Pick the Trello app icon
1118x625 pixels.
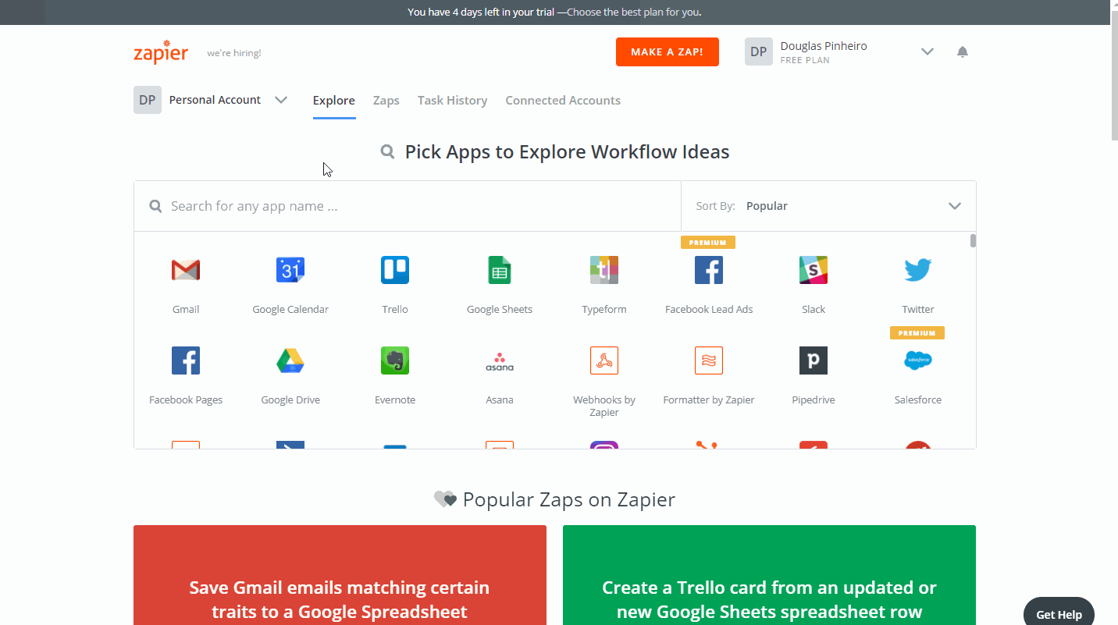(x=395, y=270)
